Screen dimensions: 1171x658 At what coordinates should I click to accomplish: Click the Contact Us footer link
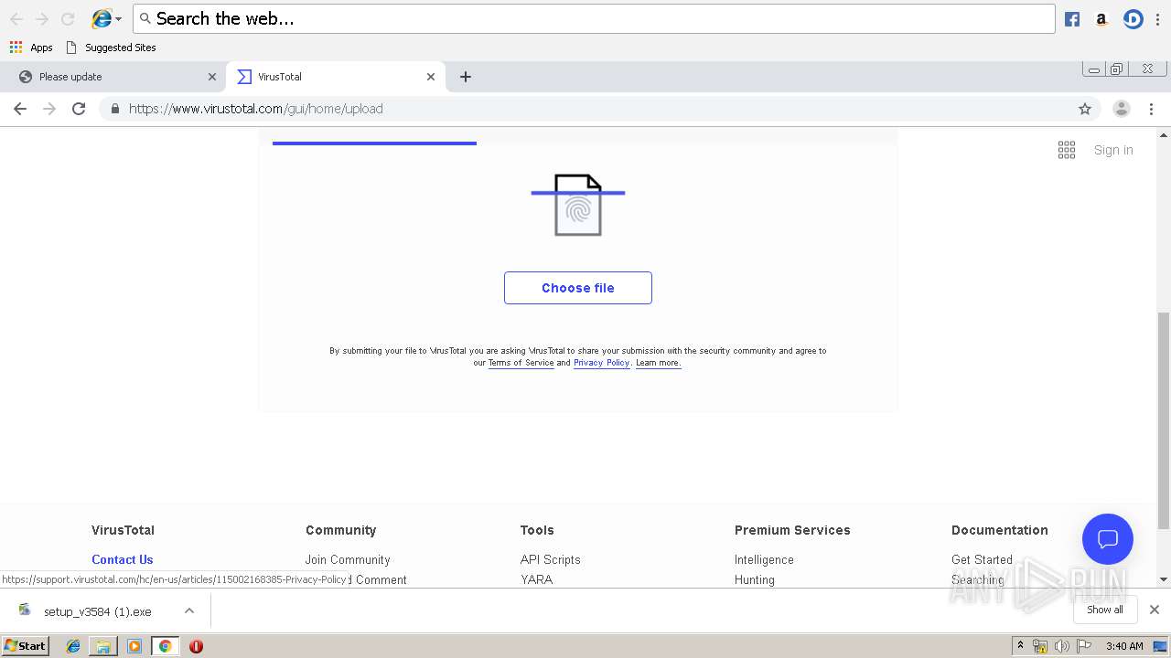(123, 559)
